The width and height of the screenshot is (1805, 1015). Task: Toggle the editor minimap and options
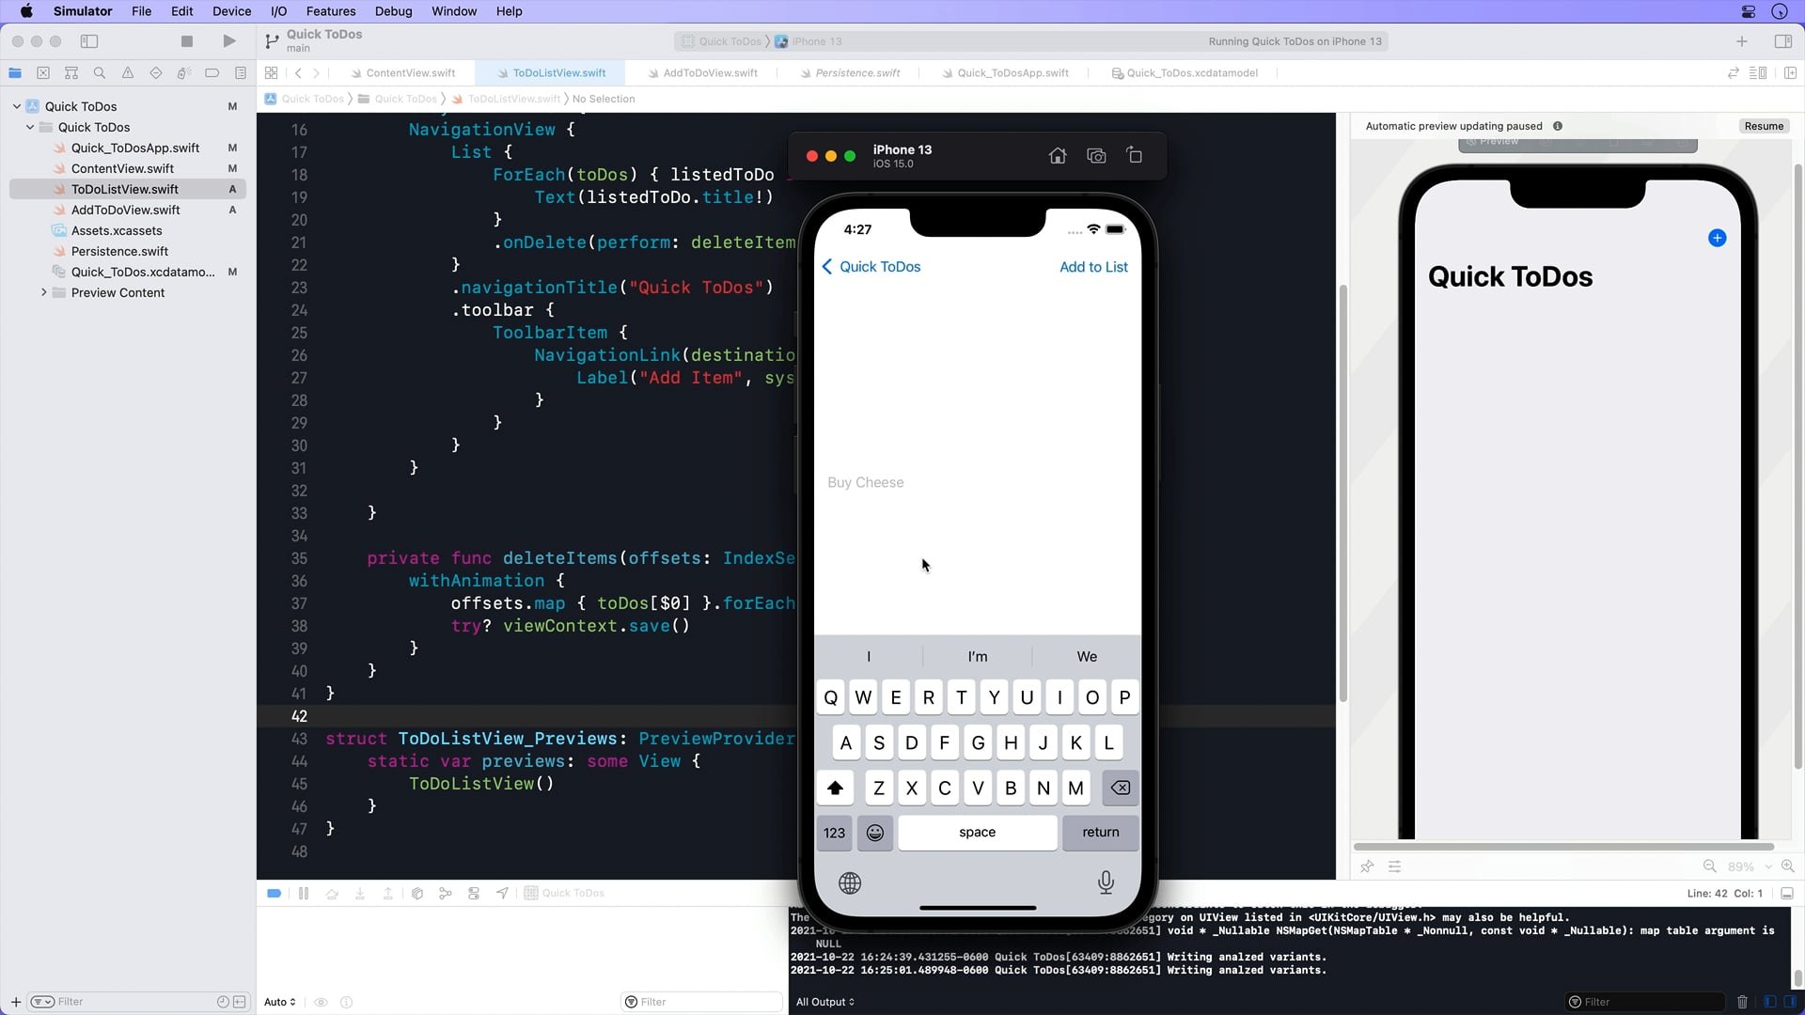pyautogui.click(x=1758, y=73)
